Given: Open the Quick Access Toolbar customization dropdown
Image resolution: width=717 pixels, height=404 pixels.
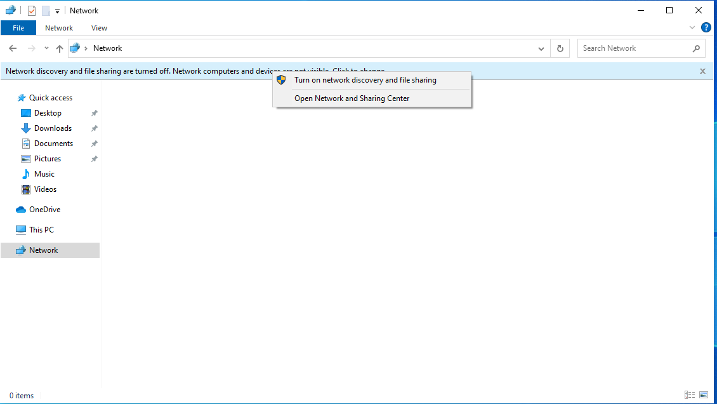Looking at the screenshot, I should coord(56,10).
